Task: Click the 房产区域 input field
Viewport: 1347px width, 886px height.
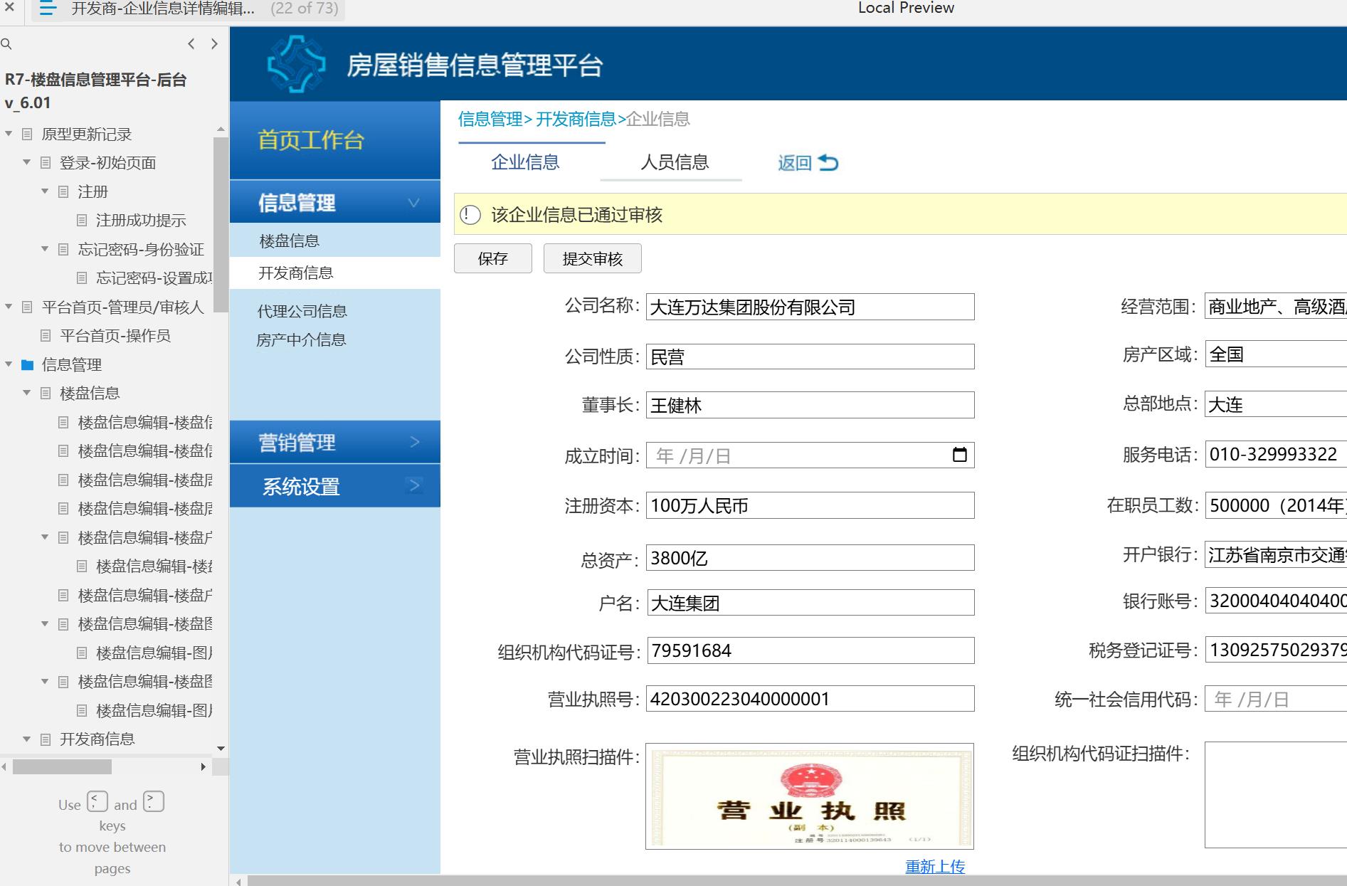Action: pyautogui.click(x=1276, y=354)
